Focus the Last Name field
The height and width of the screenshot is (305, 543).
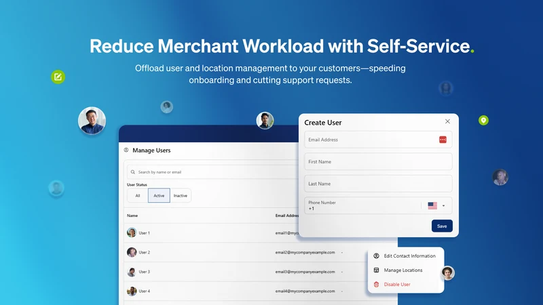378,184
